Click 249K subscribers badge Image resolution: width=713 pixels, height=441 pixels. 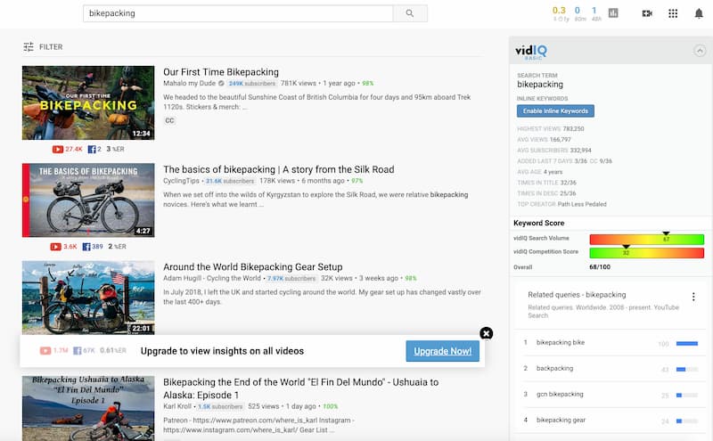tap(252, 83)
